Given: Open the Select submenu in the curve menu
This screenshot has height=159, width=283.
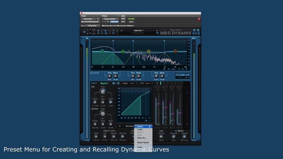Looking at the screenshot, I should pos(143,127).
